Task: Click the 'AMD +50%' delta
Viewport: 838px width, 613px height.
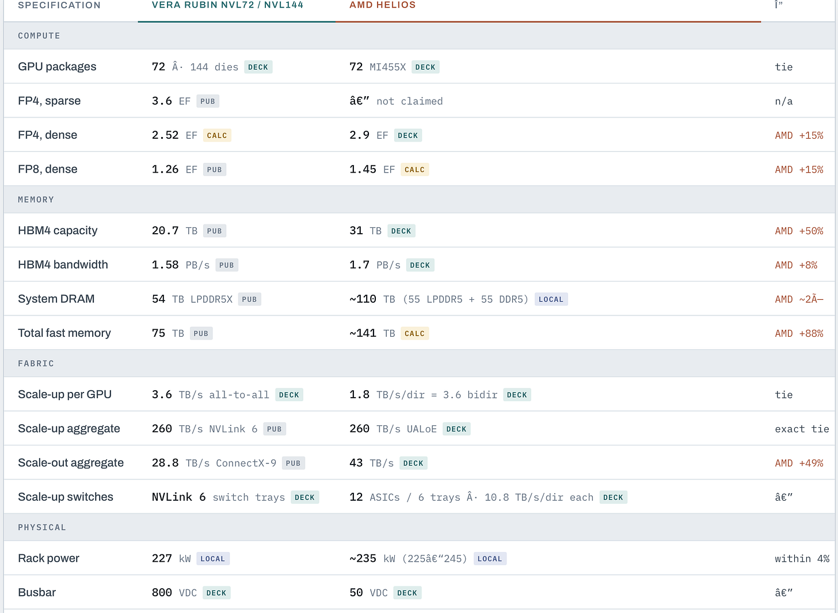Action: click(799, 231)
